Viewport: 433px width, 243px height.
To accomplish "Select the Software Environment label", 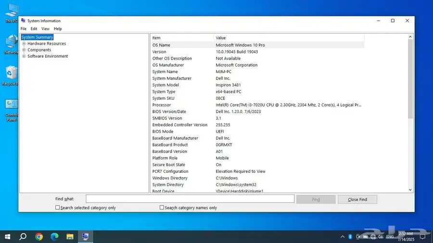I will pos(48,56).
